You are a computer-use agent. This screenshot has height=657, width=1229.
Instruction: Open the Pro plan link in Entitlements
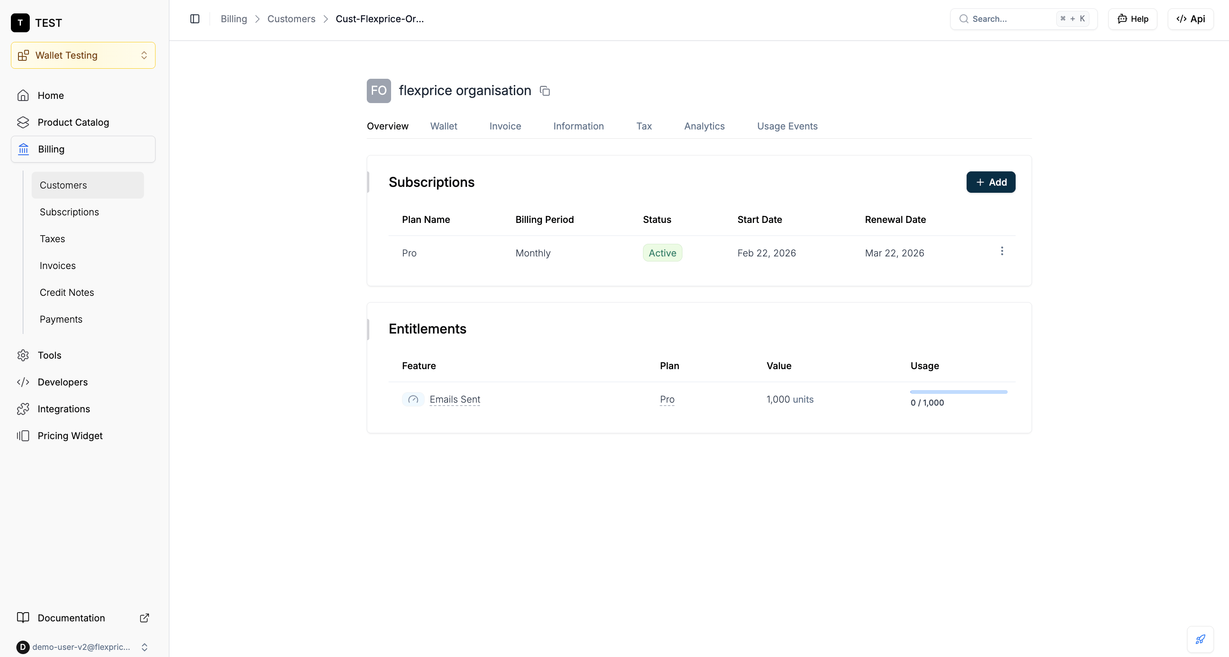point(667,400)
